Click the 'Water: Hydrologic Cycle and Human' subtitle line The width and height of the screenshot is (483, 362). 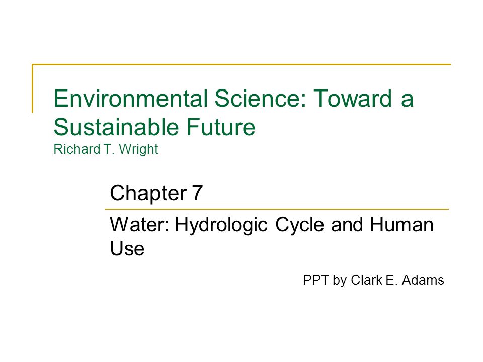click(272, 225)
